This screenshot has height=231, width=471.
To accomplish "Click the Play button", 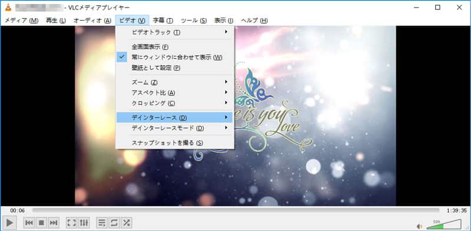I will [x=9, y=223].
